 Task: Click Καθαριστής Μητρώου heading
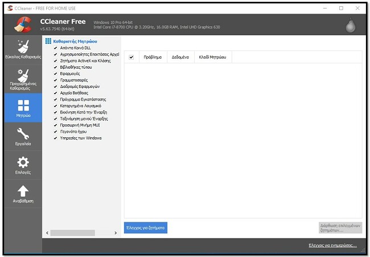click(75, 41)
